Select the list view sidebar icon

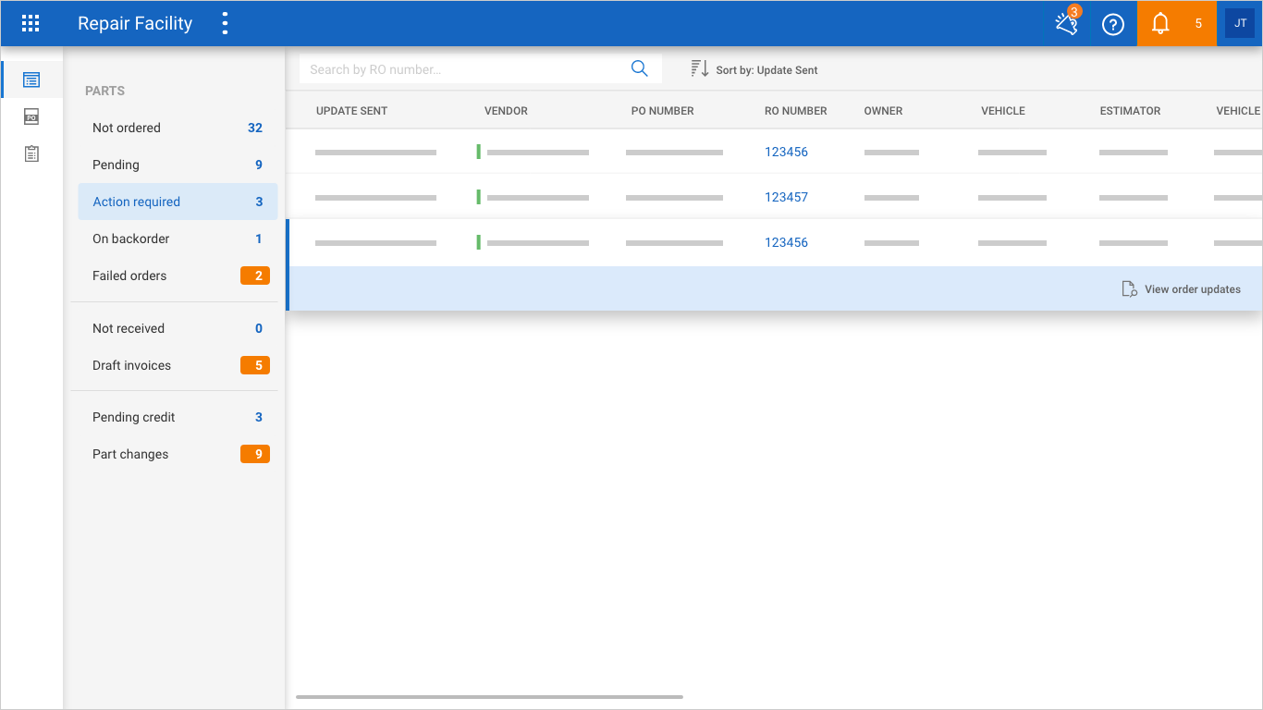(x=31, y=80)
